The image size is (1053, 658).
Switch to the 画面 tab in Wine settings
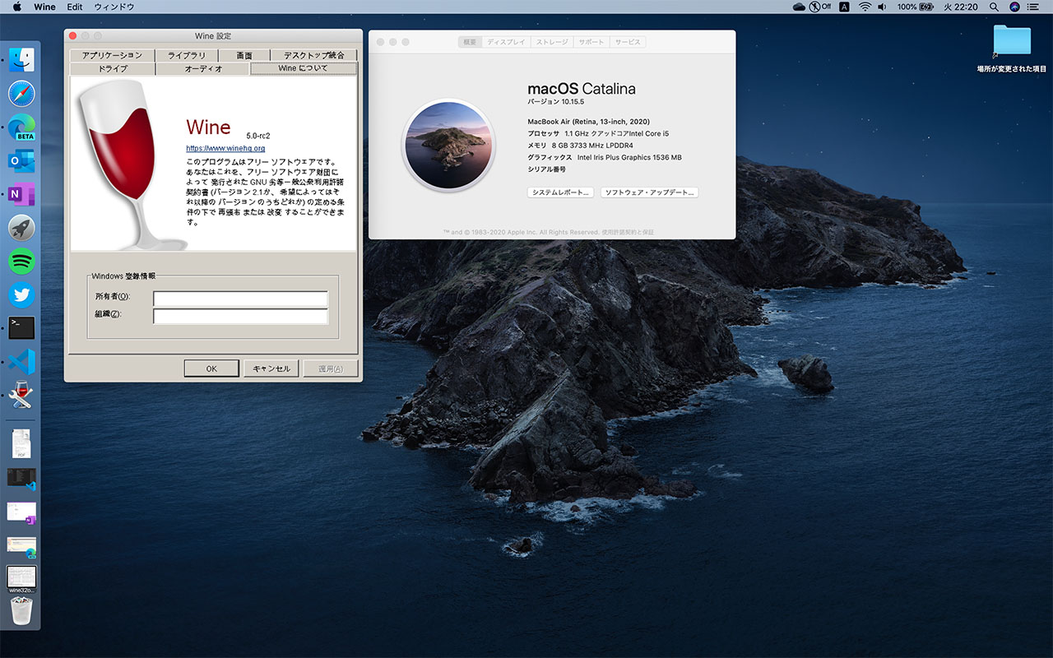(x=244, y=55)
